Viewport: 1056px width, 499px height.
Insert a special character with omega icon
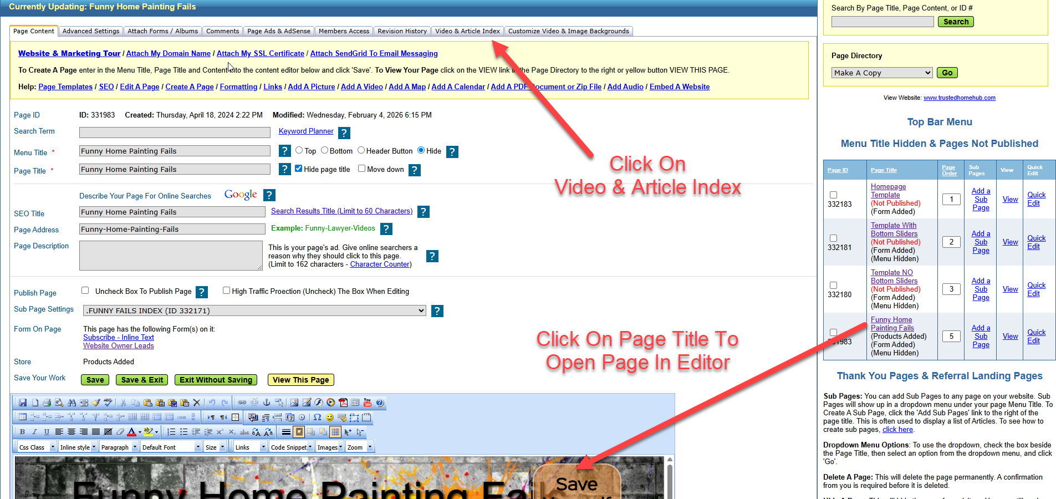[x=317, y=417]
